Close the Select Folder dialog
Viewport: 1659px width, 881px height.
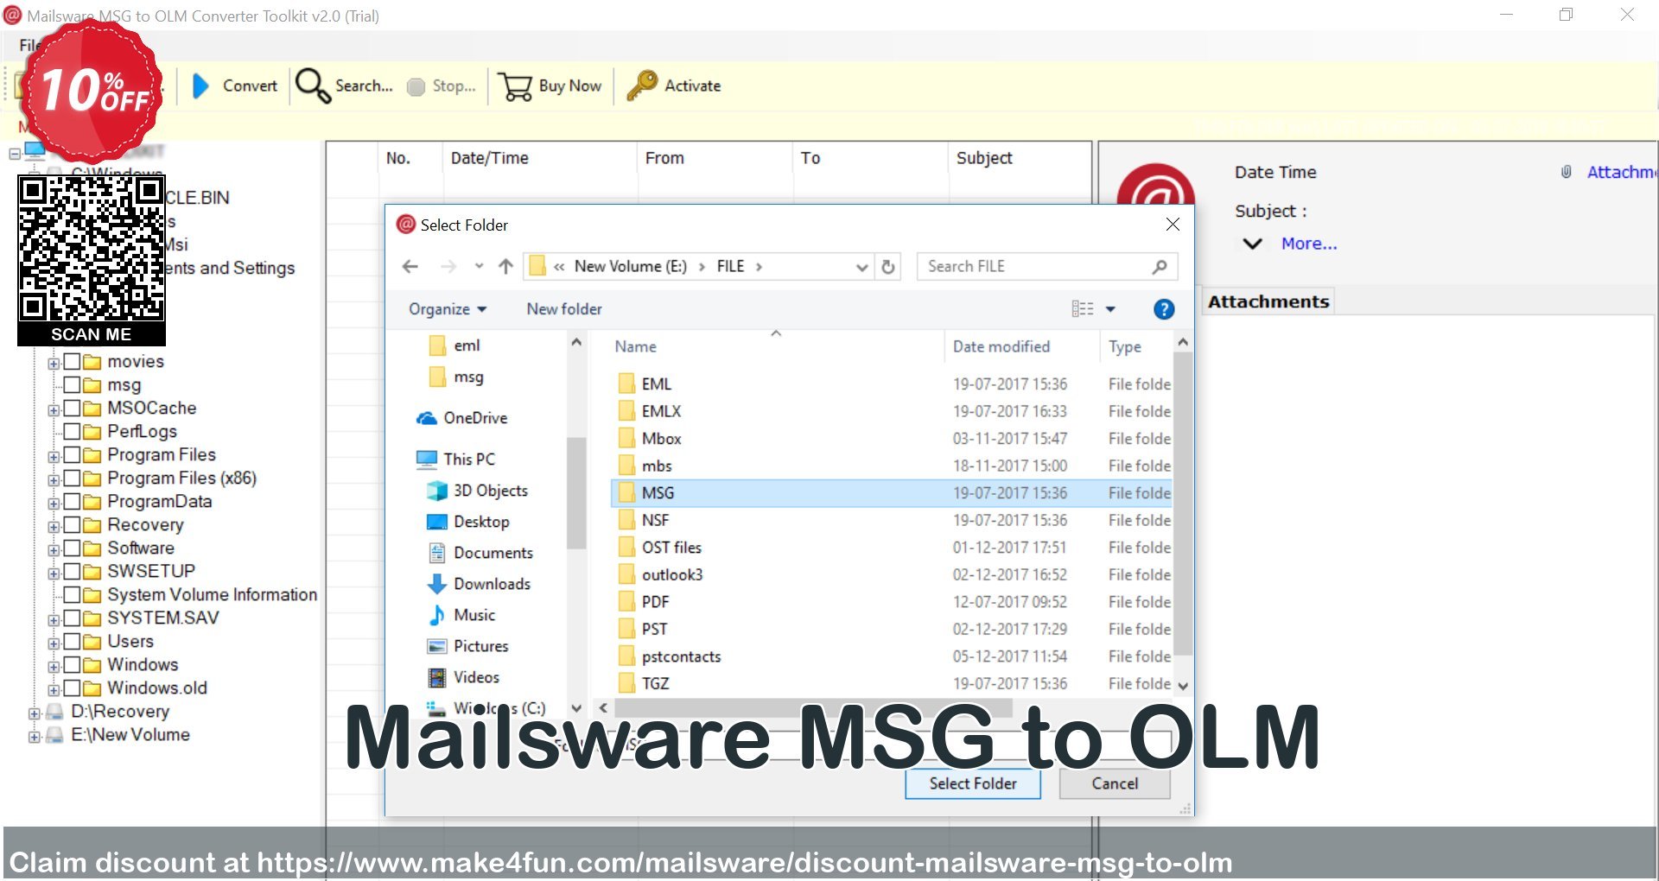pyautogui.click(x=1173, y=225)
